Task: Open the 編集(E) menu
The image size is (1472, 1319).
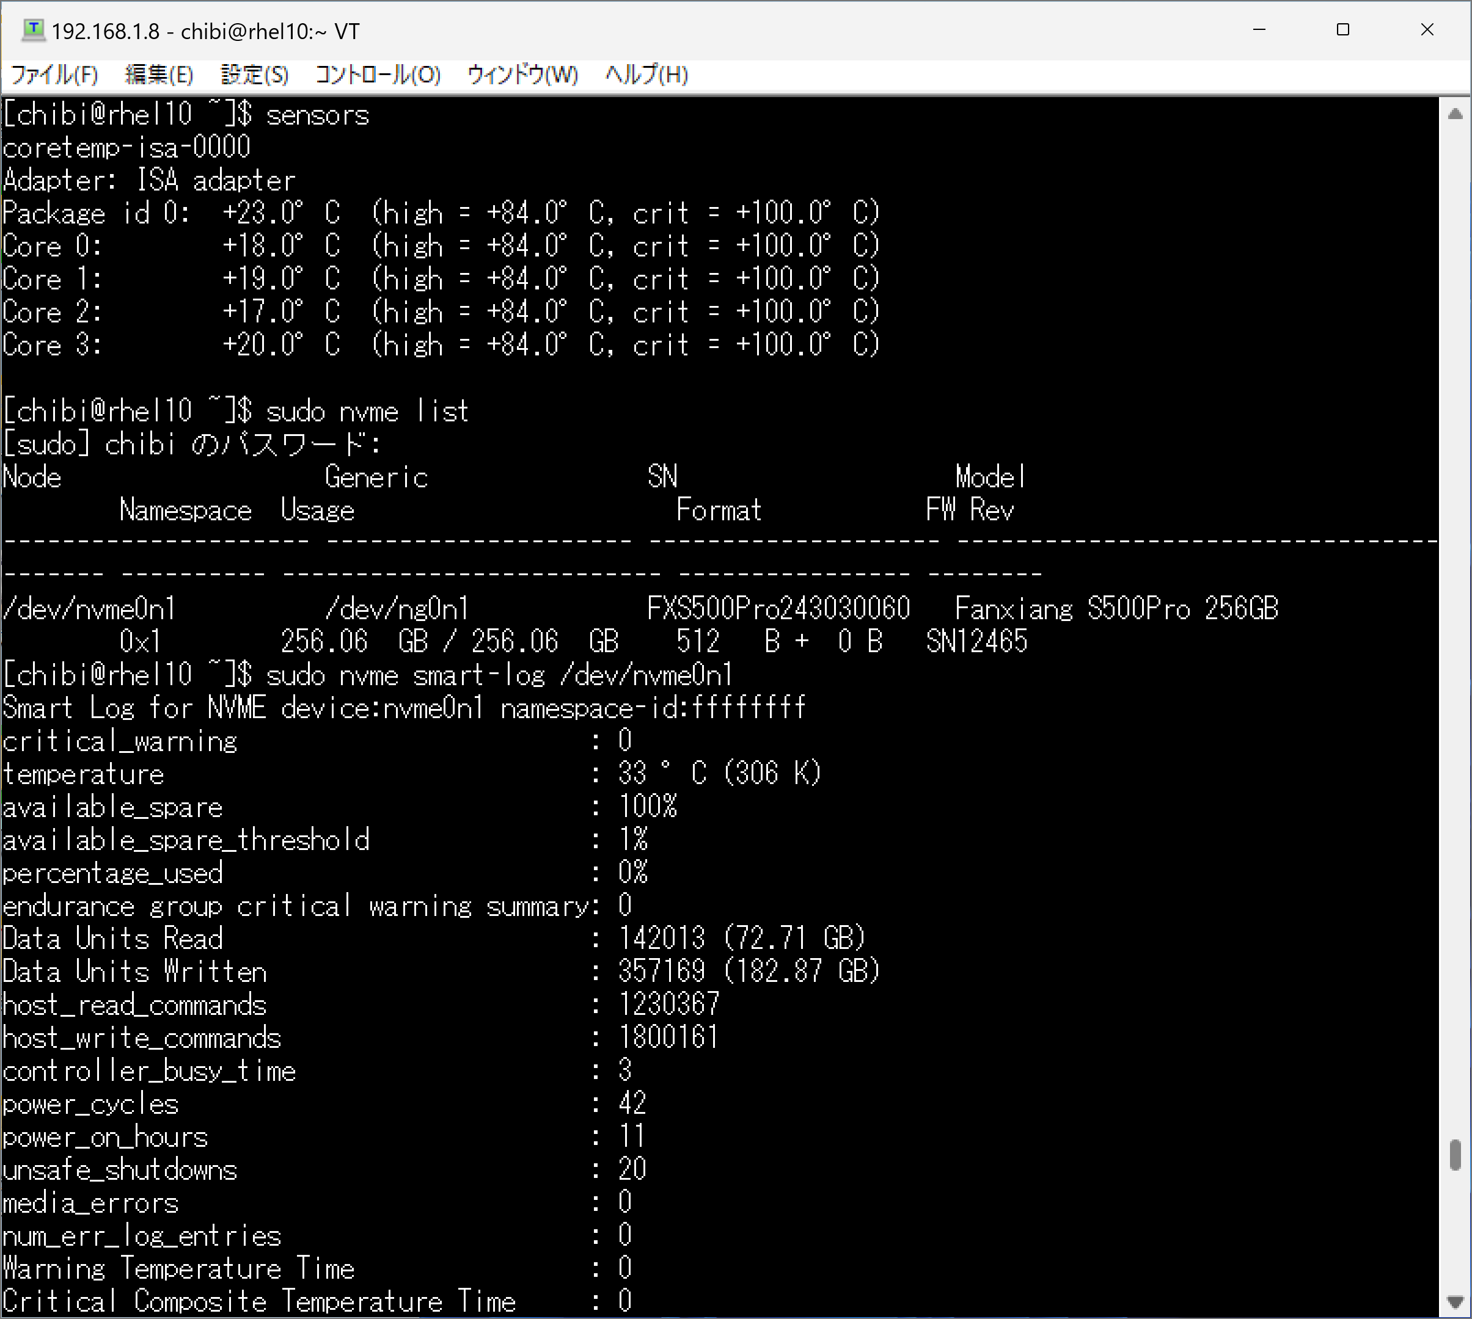Action: [159, 74]
